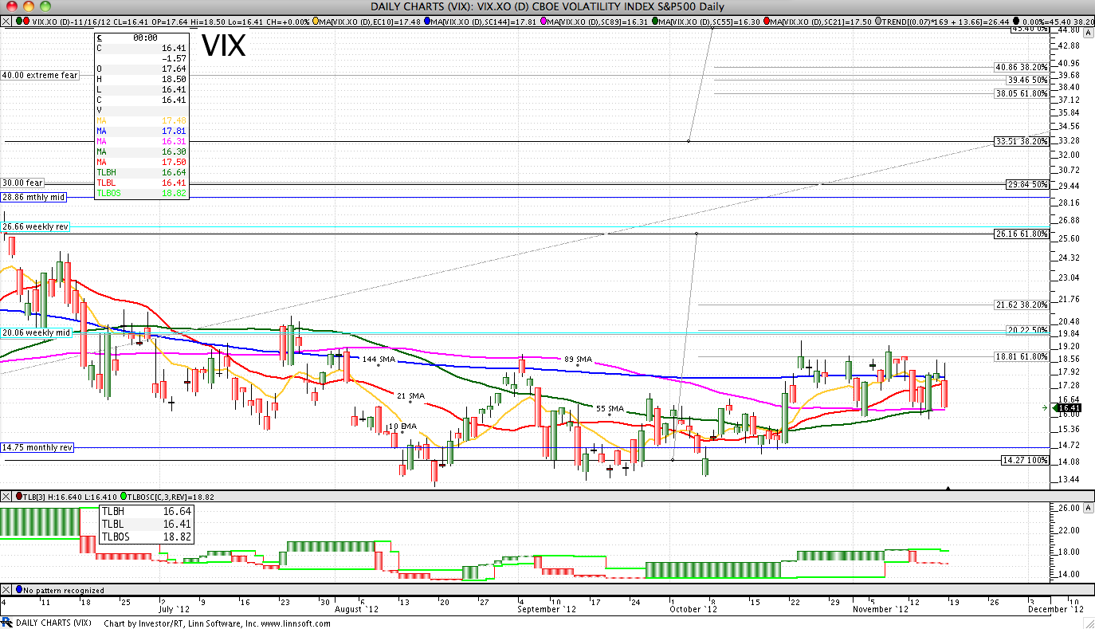Select the '40.00 extreme fear' level label

[41, 75]
